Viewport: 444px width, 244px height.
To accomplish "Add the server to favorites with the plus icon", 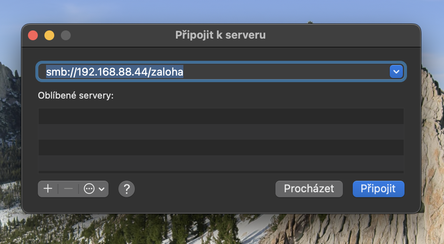I will pos(48,189).
